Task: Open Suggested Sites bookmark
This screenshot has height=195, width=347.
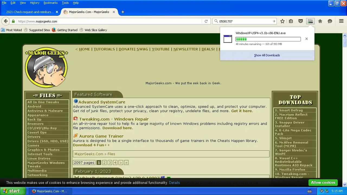Action: pos(37,30)
